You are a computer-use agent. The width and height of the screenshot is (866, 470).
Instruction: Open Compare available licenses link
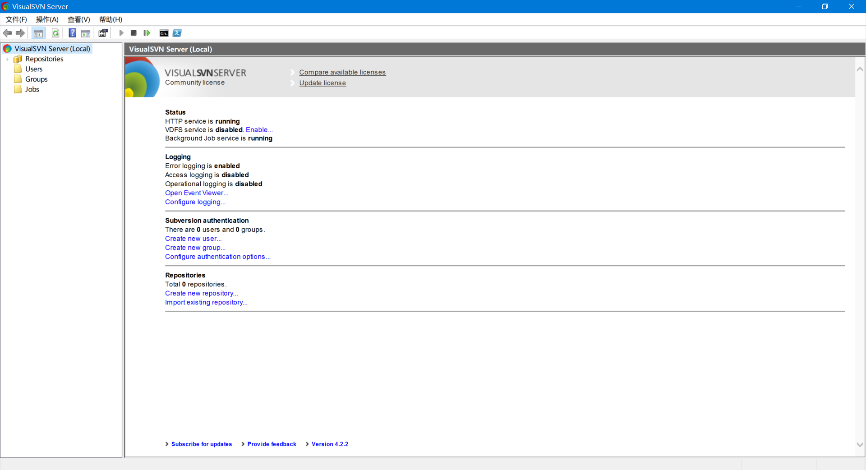[342, 72]
